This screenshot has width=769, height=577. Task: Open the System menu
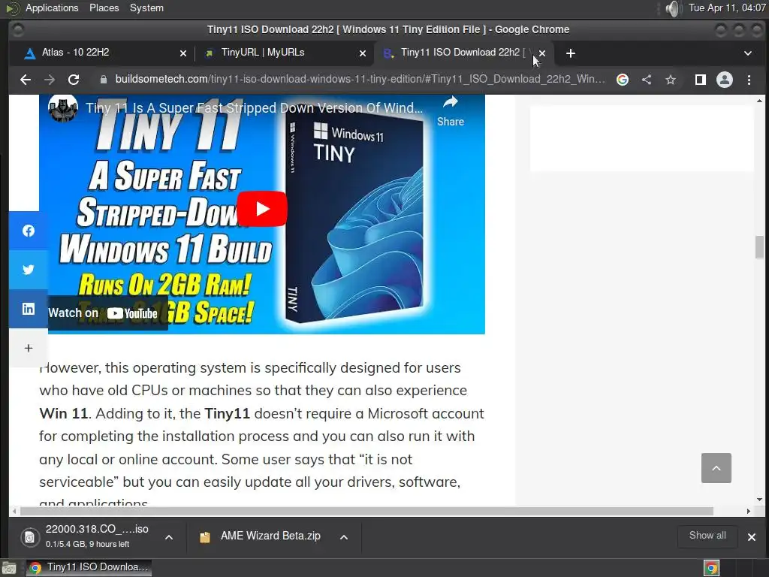(x=146, y=8)
